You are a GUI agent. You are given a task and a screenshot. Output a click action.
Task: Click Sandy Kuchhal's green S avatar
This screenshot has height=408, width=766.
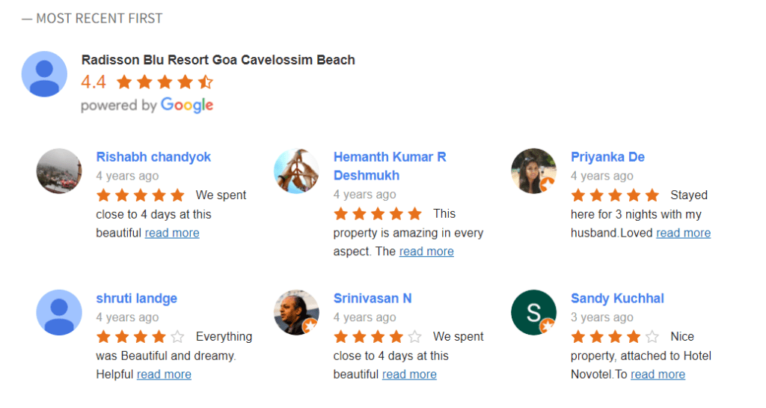[x=533, y=312]
